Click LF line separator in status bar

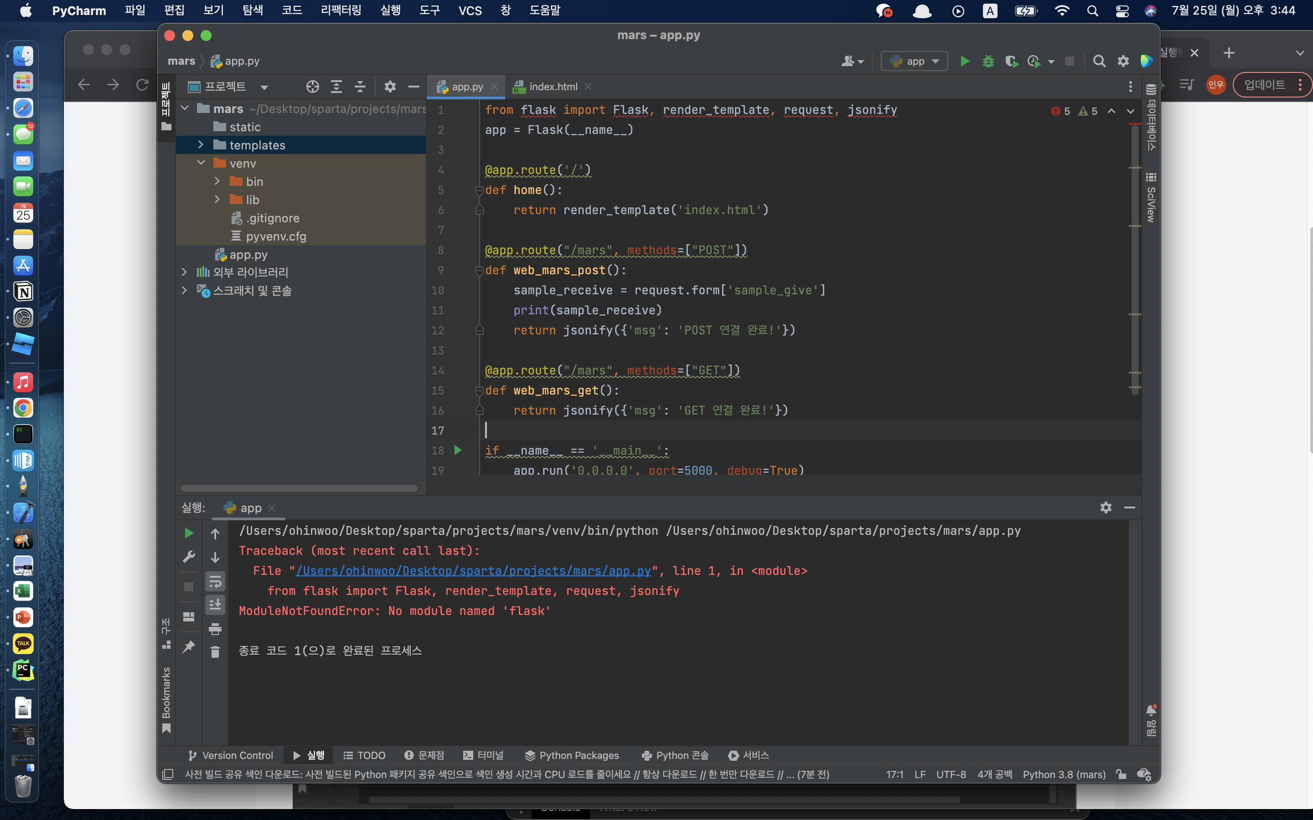tap(920, 774)
